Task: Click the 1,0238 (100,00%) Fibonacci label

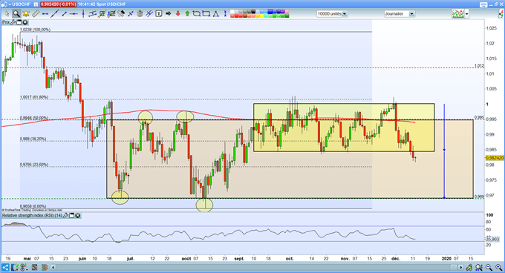Action: pos(35,30)
